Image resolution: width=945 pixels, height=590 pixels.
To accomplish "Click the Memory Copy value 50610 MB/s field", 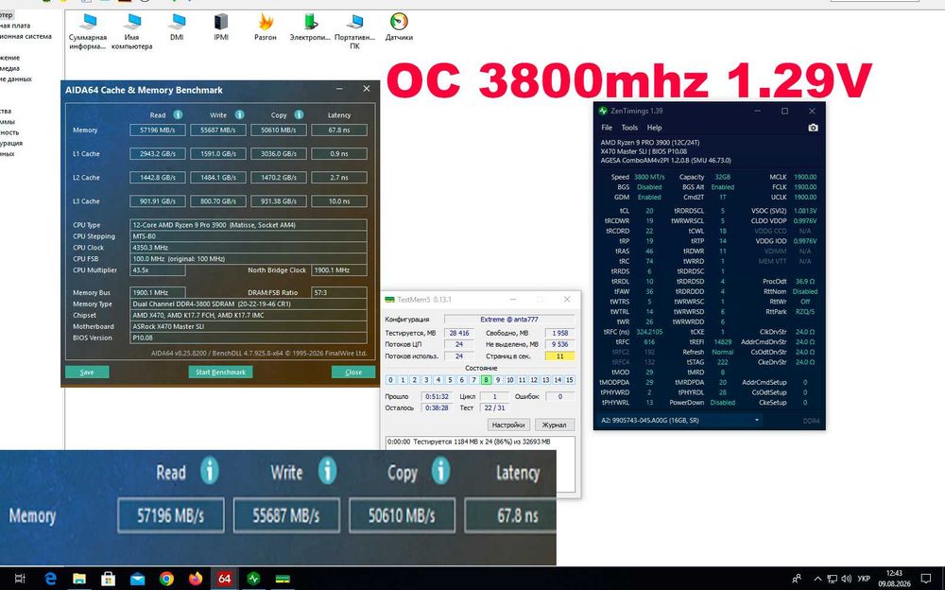I will coord(279,130).
